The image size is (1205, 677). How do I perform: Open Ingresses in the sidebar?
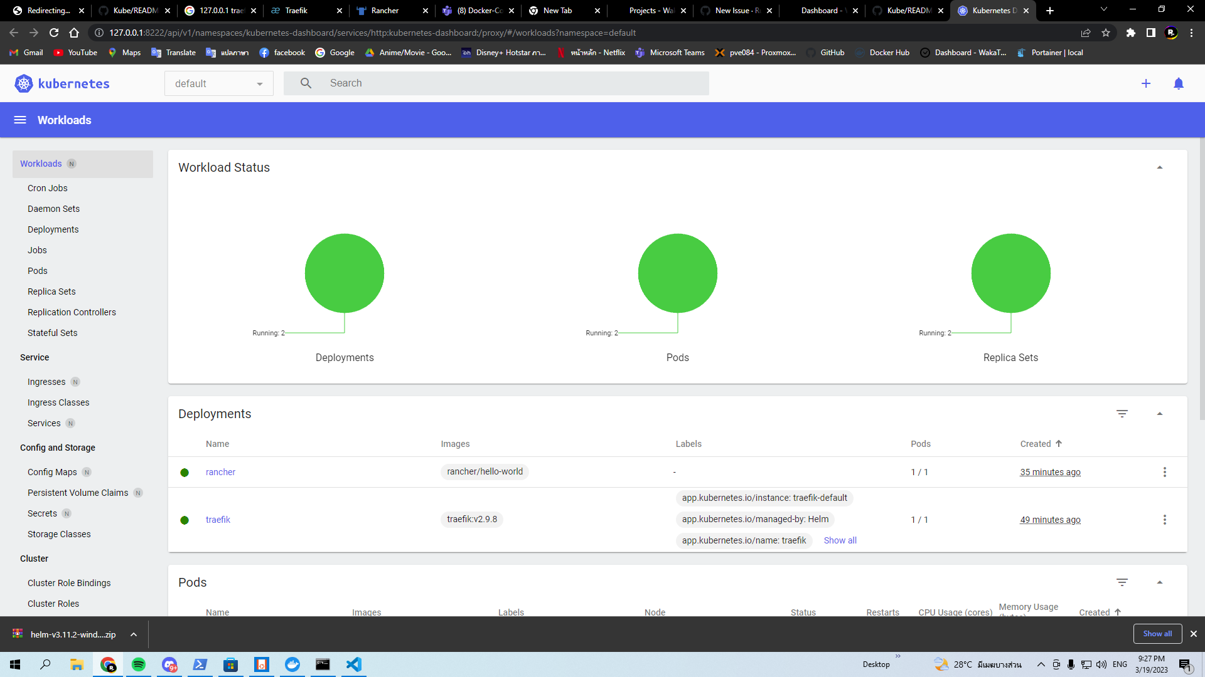pyautogui.click(x=46, y=382)
